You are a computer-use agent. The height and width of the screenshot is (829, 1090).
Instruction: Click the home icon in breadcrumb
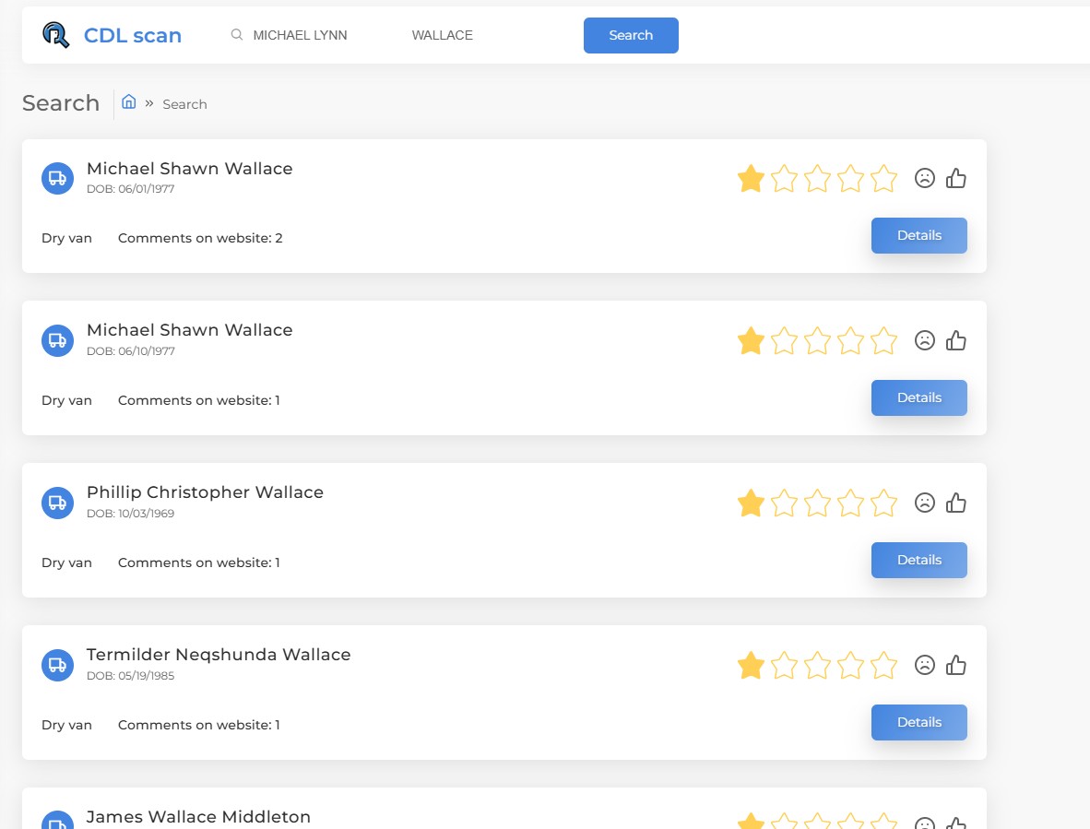point(129,102)
